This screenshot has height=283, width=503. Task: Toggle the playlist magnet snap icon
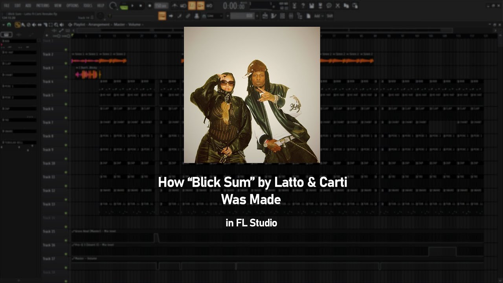[9, 25]
